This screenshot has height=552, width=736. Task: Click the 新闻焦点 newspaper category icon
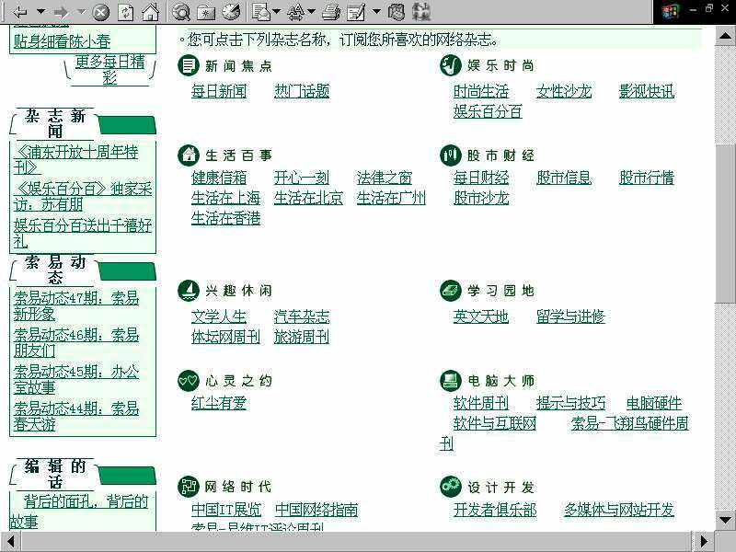[188, 65]
